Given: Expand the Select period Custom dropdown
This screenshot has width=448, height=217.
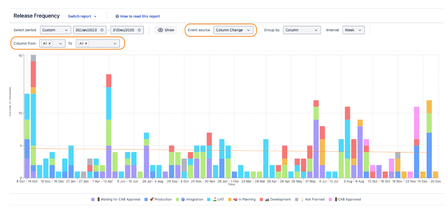Looking at the screenshot, I should click(55, 30).
